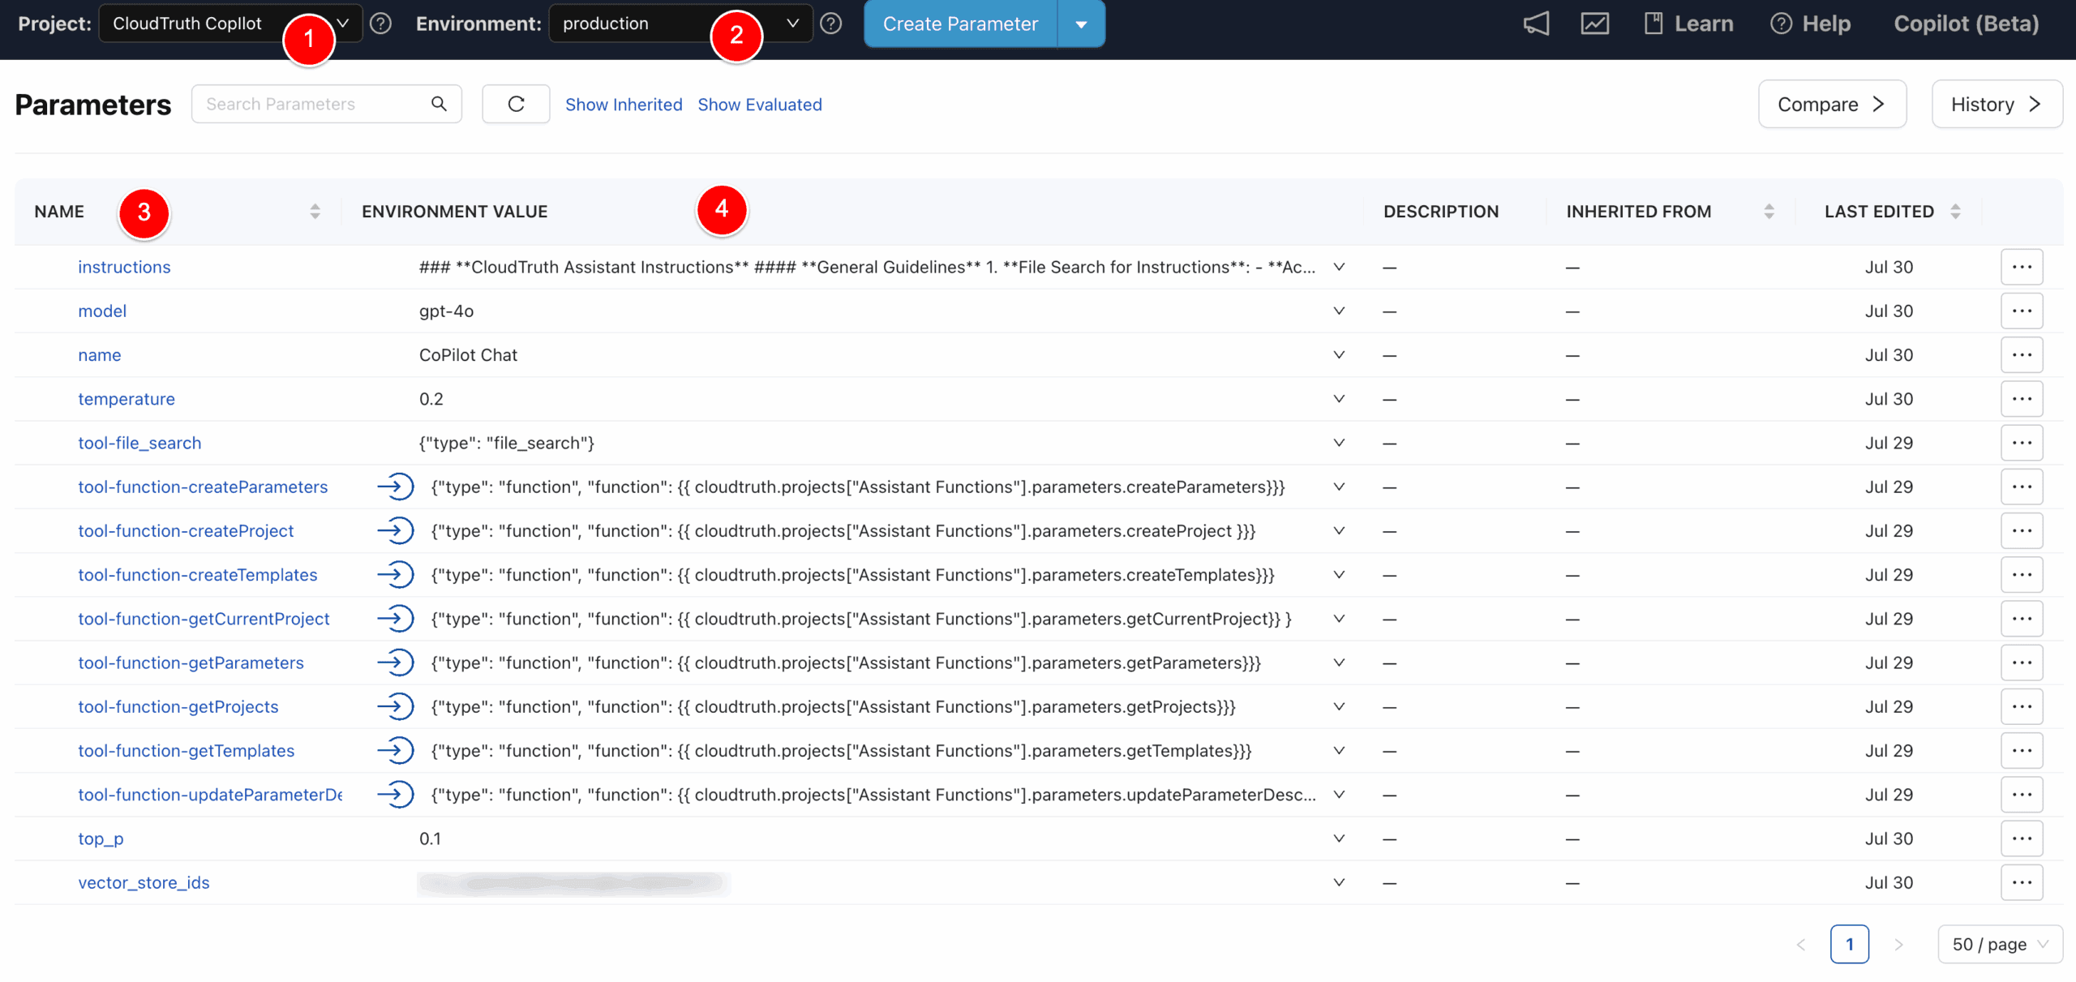Open the vector_store_ids parameter link
The image size is (2076, 982).
[x=144, y=882]
